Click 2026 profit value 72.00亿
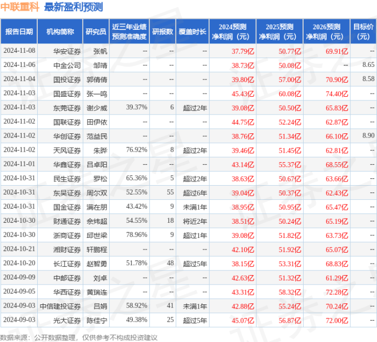Screen dimensions: 377x342 337,320
